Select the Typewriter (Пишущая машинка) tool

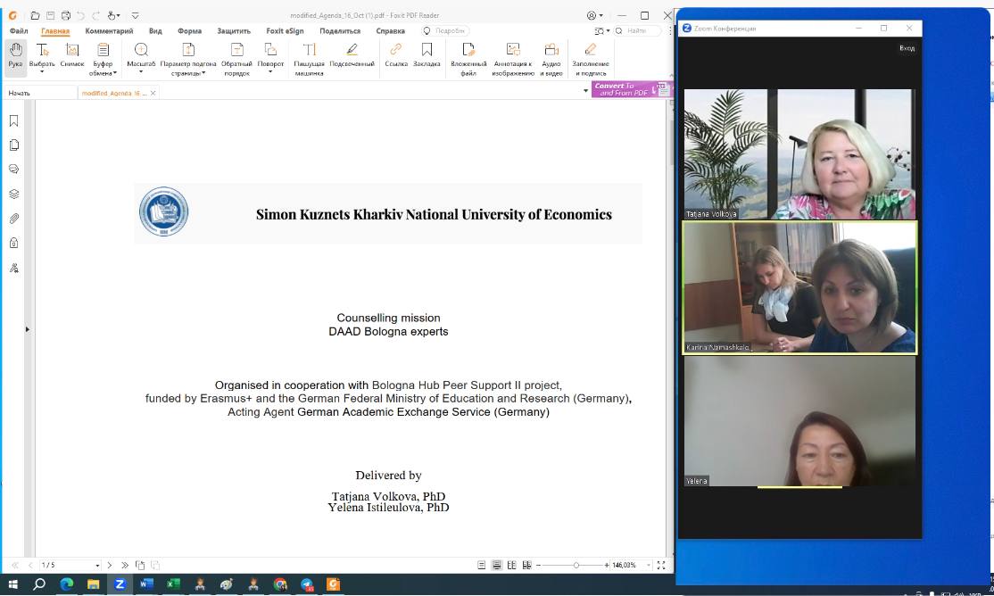click(309, 58)
